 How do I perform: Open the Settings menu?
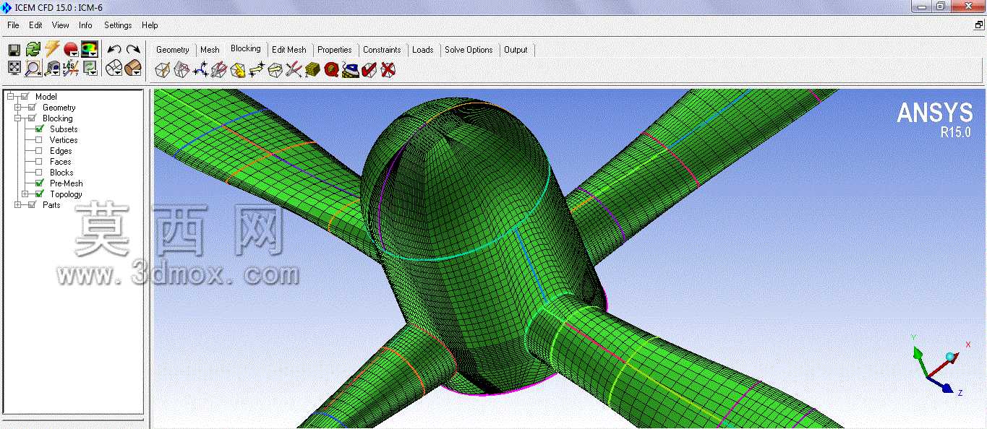click(x=118, y=25)
